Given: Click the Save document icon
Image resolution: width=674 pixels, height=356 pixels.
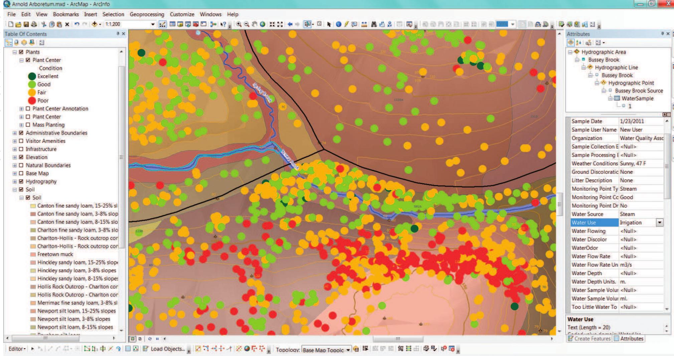Looking at the screenshot, I should click(26, 24).
